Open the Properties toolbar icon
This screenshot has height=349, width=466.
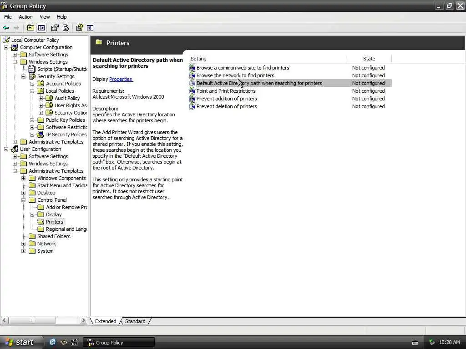point(55,28)
